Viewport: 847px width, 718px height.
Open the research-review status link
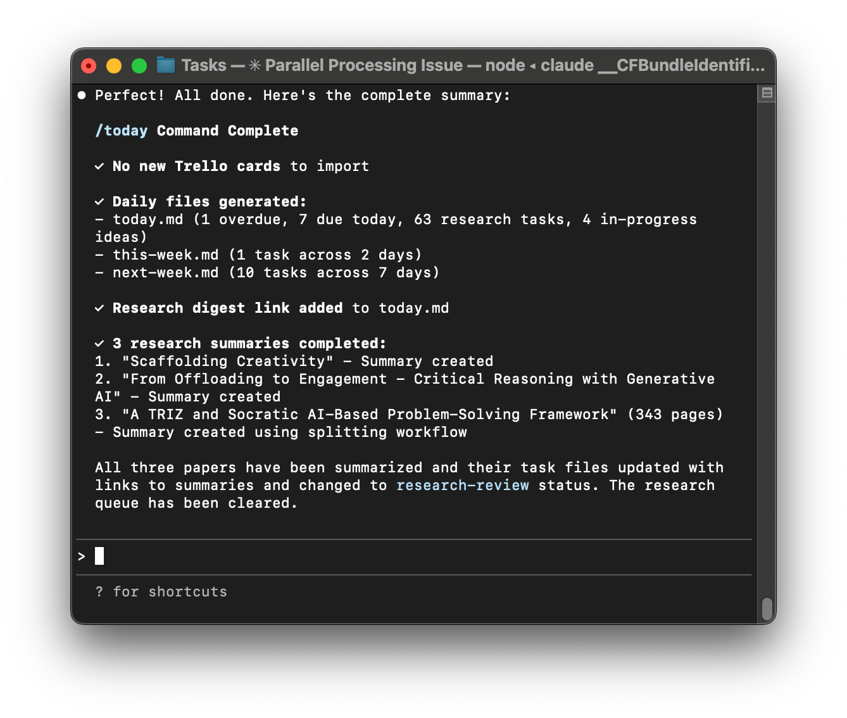pyautogui.click(x=462, y=485)
